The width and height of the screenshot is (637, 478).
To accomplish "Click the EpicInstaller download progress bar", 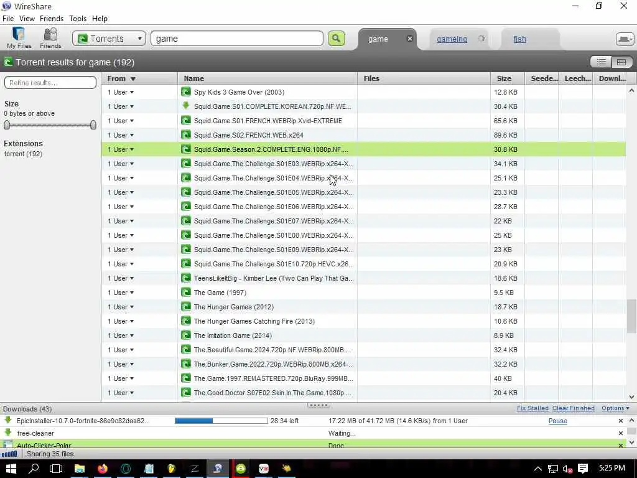I will 221,421.
